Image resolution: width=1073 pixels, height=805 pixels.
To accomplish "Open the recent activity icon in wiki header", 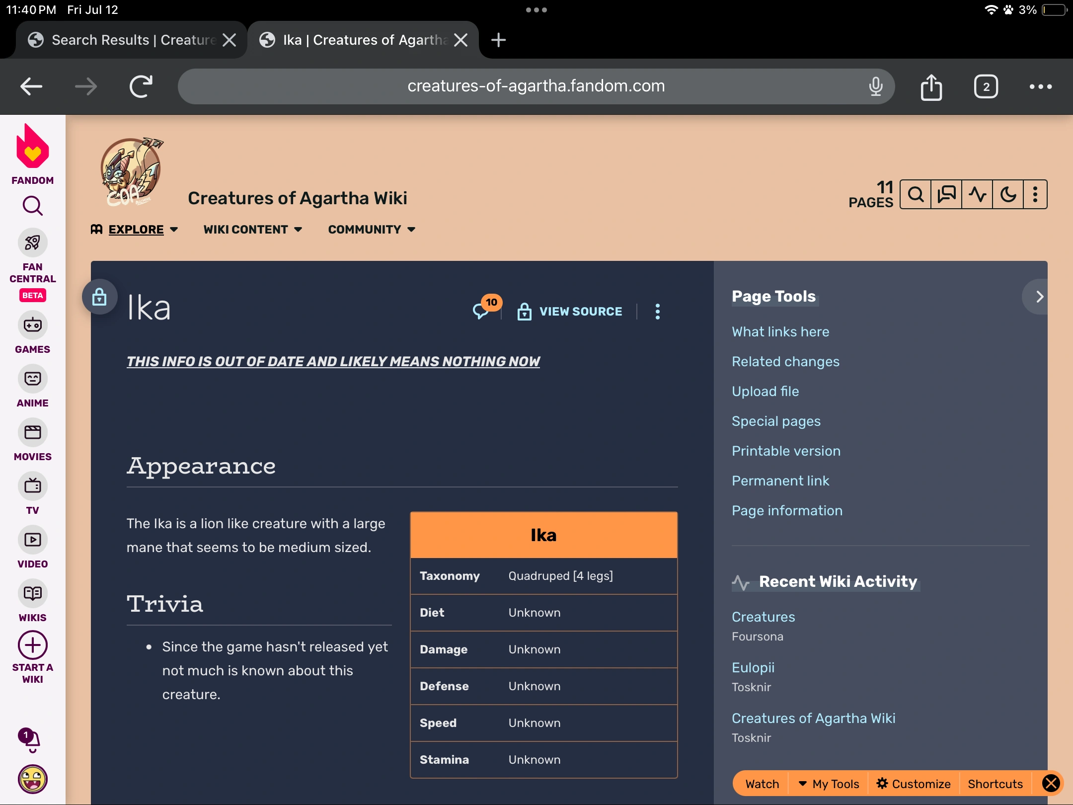I will click(977, 194).
